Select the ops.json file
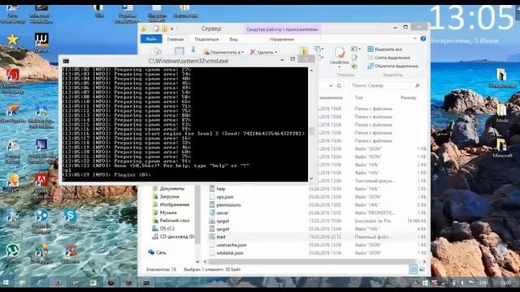The width and height of the screenshot is (520, 292). 221,197
